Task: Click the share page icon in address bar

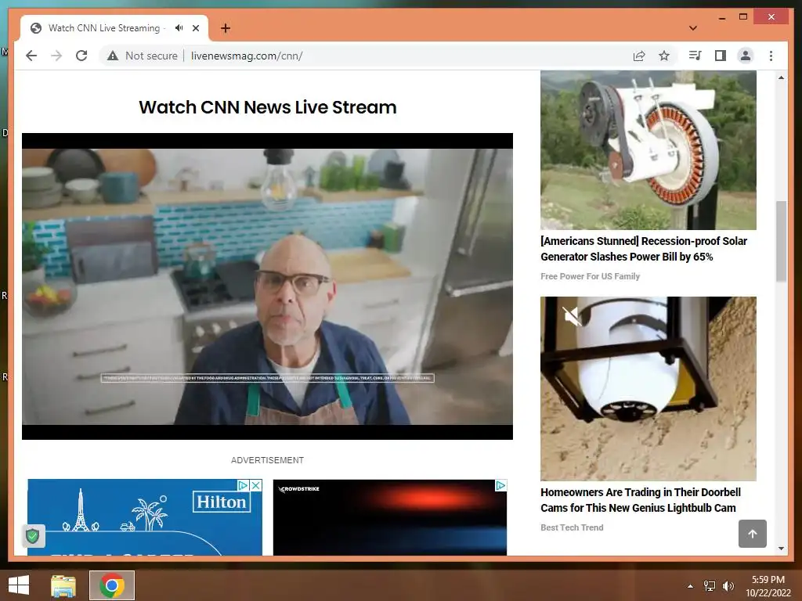Action: click(x=639, y=56)
